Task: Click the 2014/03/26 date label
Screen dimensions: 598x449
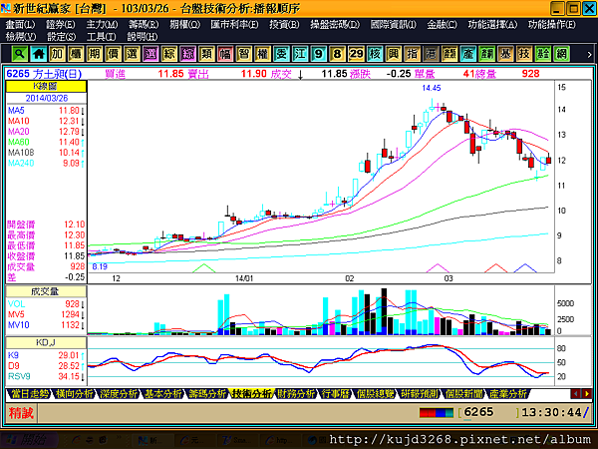Action: click(47, 98)
